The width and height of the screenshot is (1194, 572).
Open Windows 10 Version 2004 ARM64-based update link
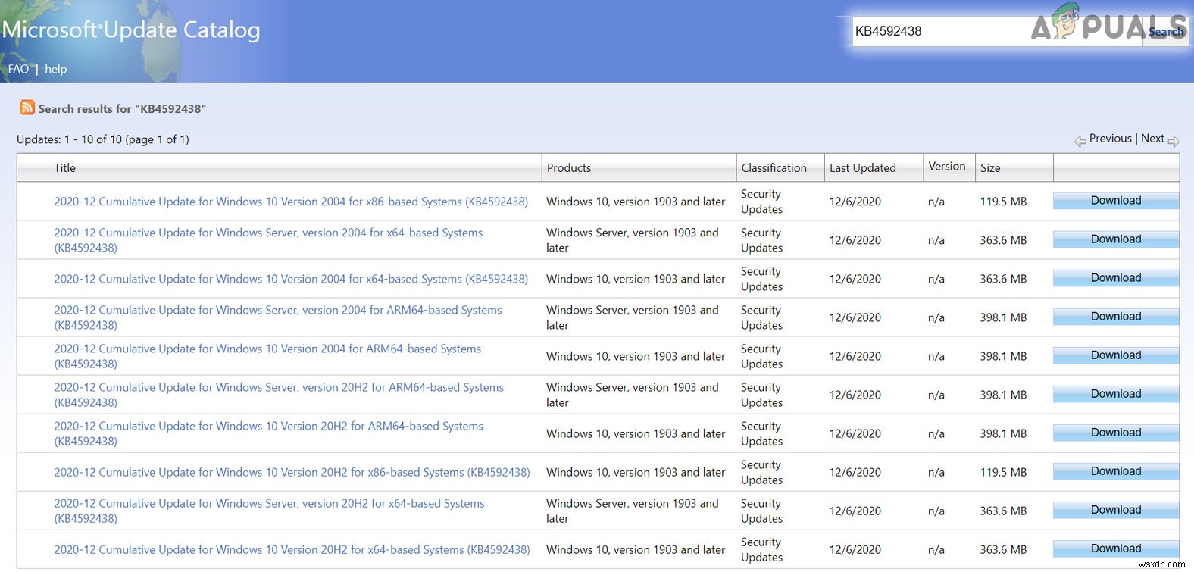(x=267, y=356)
